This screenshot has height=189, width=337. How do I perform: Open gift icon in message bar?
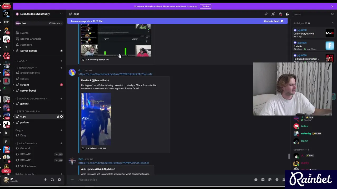coord(256,180)
